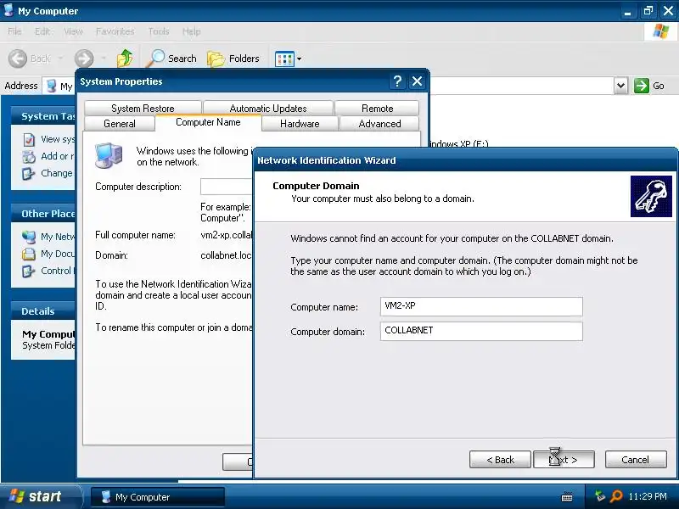Viewport: 679px width, 509px height.
Task: Switch to the Automatic Updates tab
Action: point(268,109)
